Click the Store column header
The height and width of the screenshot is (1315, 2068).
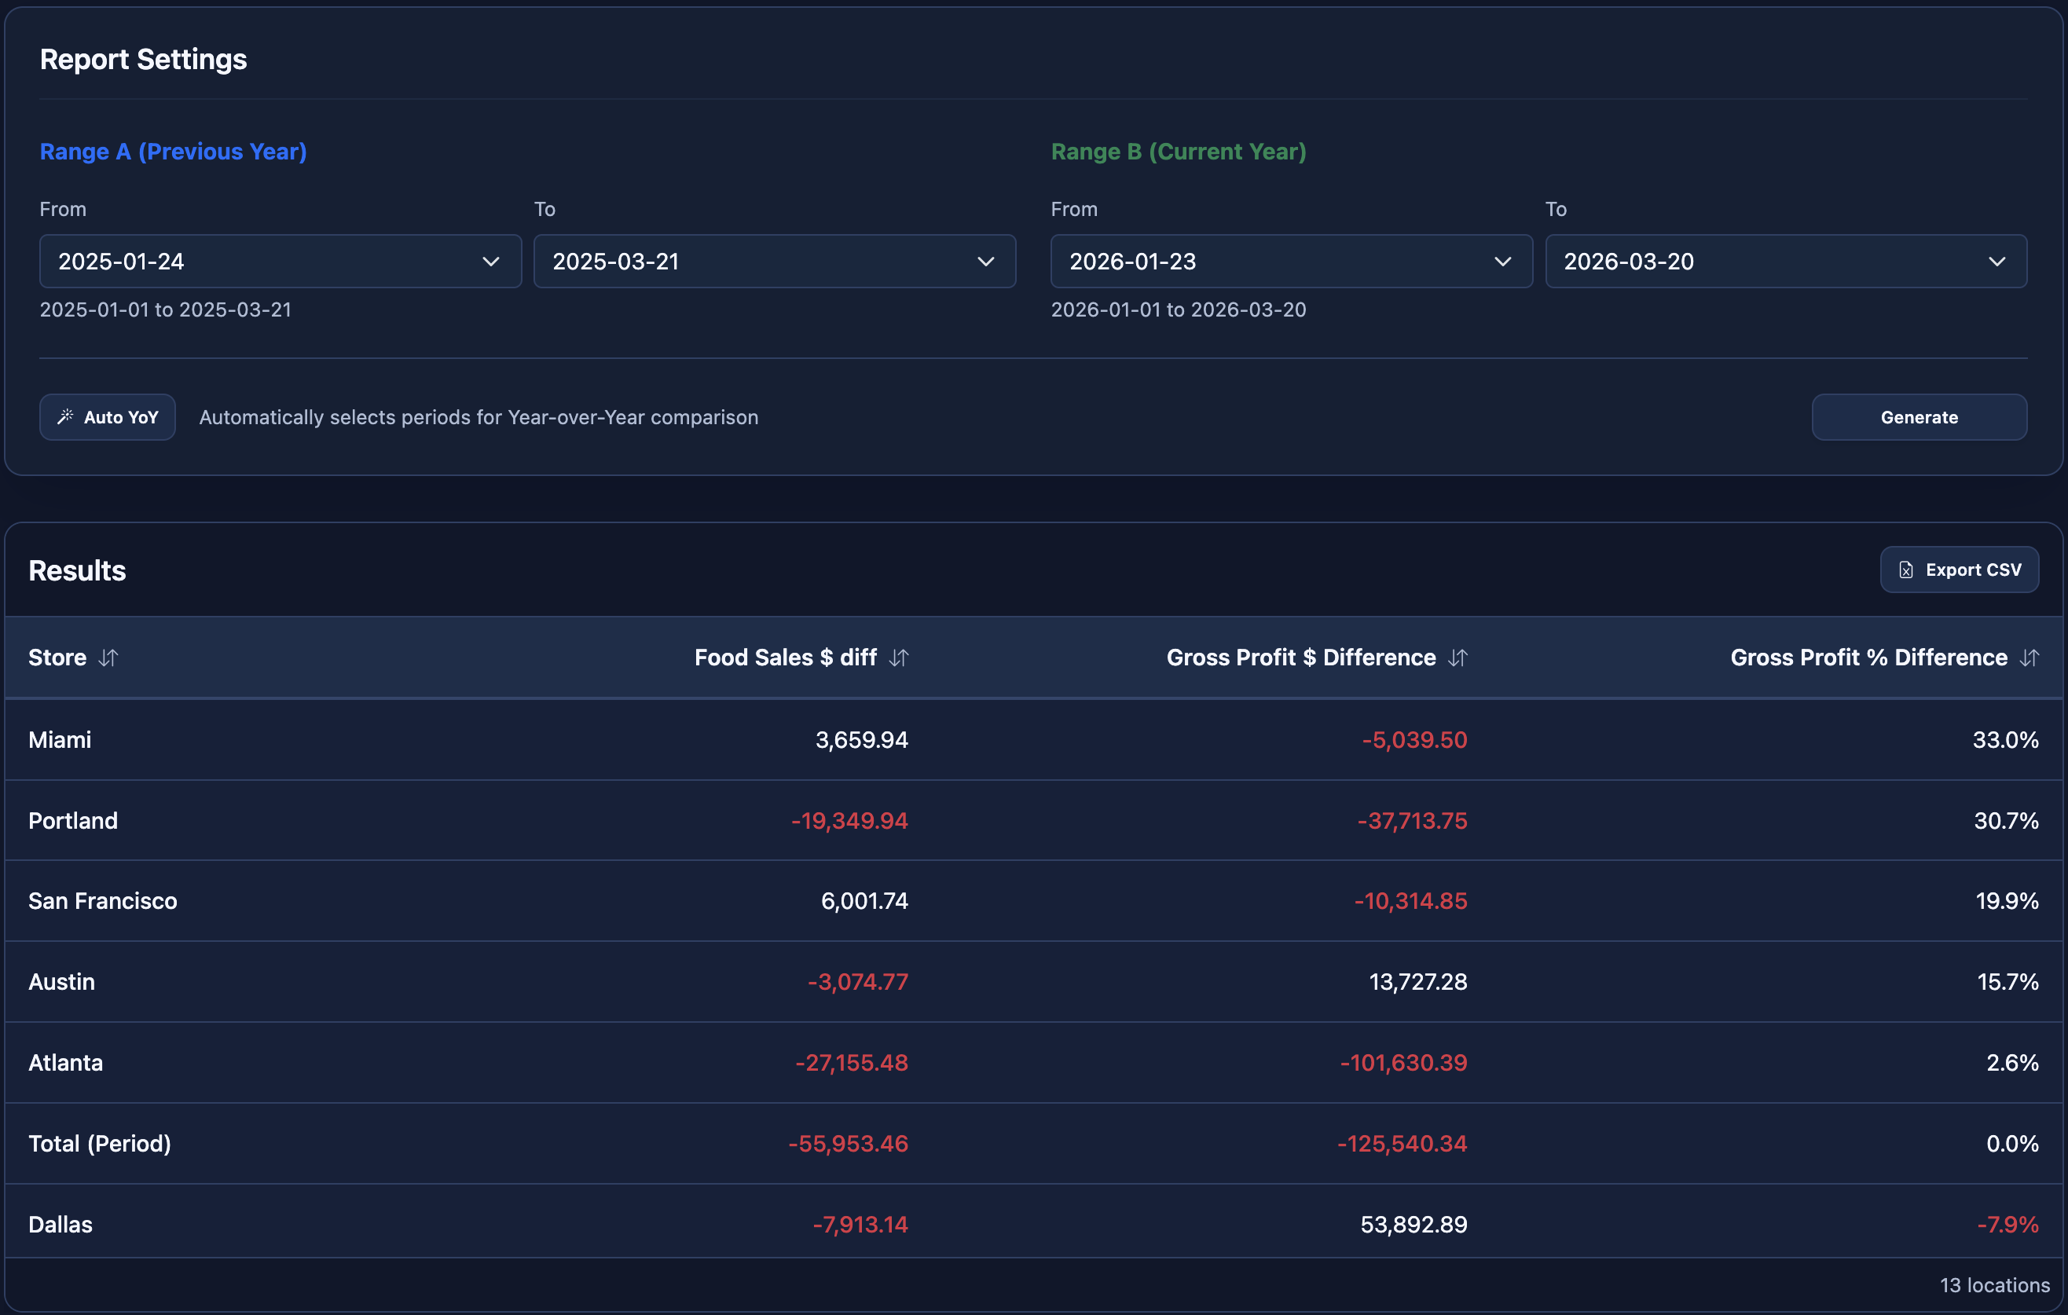click(57, 658)
